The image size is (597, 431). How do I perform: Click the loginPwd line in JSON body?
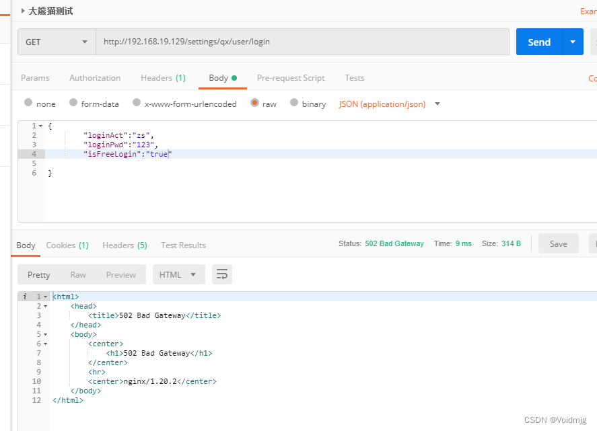coord(120,145)
